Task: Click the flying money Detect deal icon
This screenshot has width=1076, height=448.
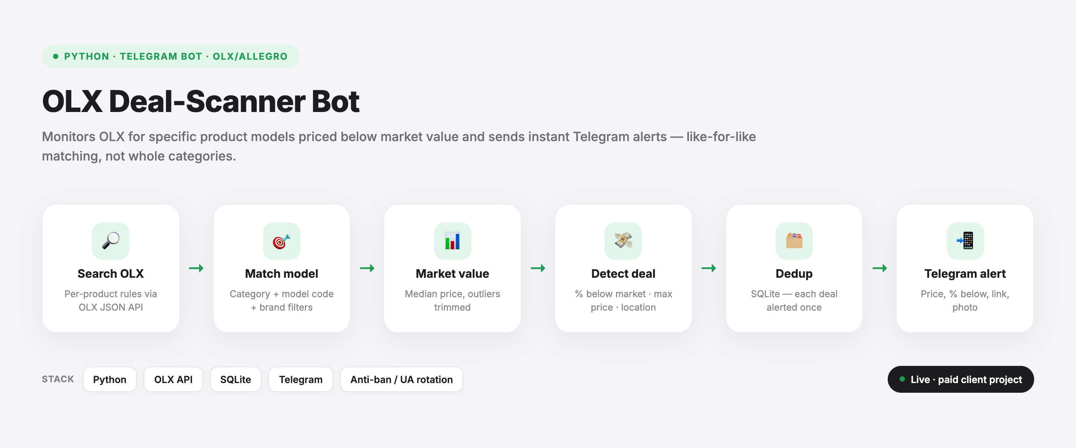Action: point(623,241)
